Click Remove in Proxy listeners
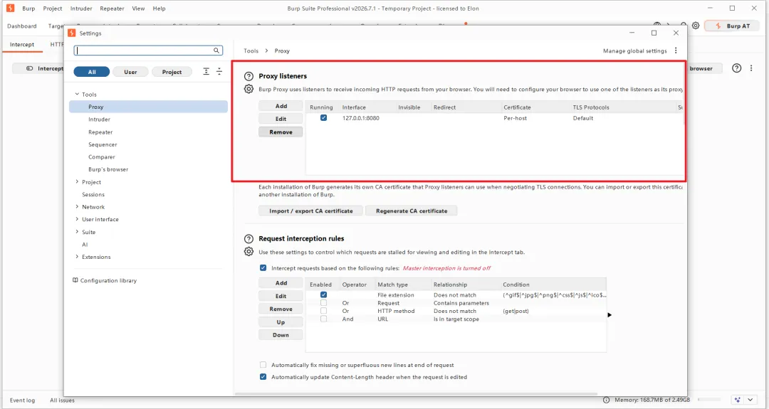The height and width of the screenshot is (409, 769). pyautogui.click(x=281, y=132)
